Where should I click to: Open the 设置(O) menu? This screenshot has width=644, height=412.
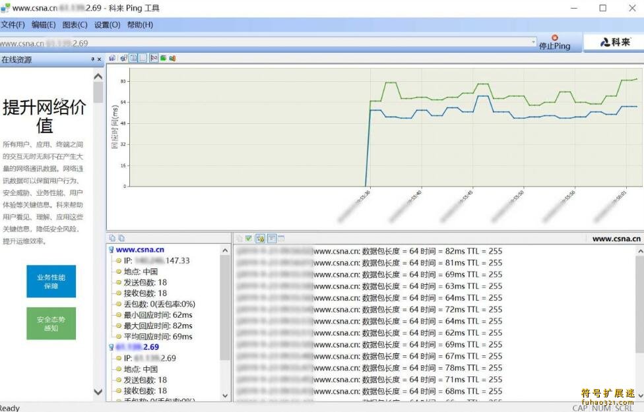click(107, 25)
